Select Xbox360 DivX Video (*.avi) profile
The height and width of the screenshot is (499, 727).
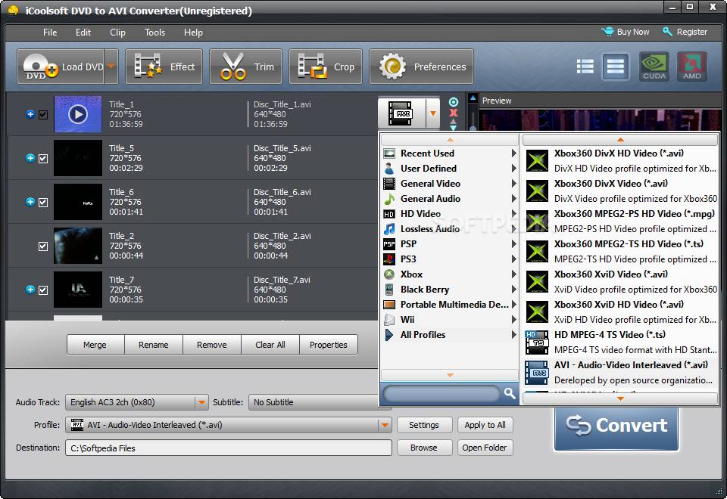coord(621,191)
